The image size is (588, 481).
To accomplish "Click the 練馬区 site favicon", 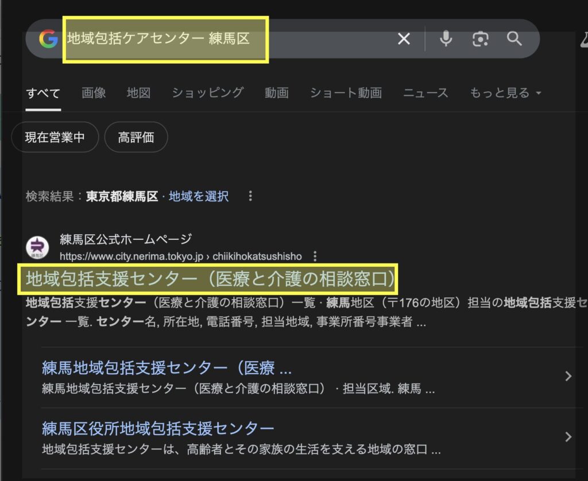I will 37,247.
